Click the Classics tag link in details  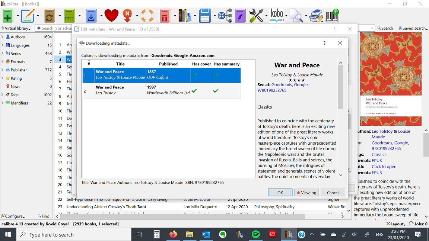point(379,154)
